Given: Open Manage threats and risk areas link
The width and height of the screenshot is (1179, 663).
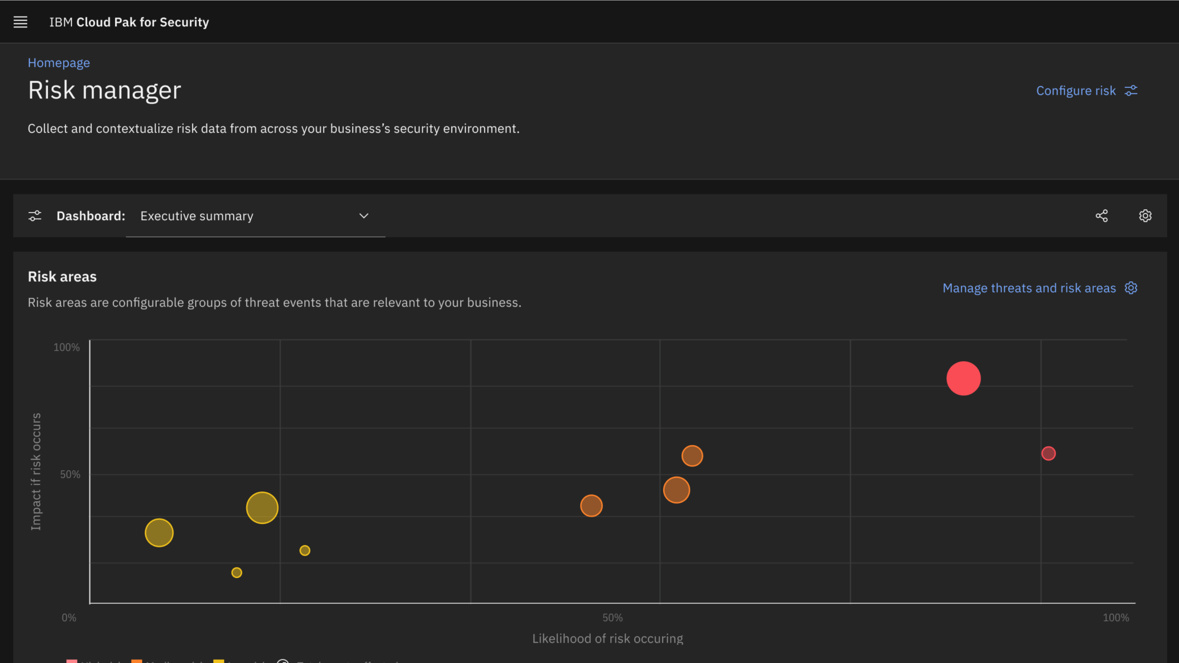Looking at the screenshot, I should (x=1029, y=288).
